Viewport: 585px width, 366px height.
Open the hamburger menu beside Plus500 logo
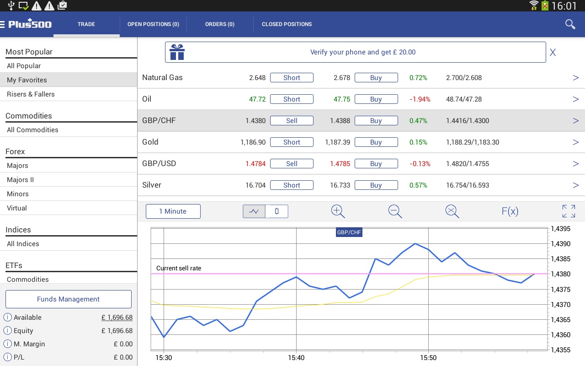click(2, 24)
